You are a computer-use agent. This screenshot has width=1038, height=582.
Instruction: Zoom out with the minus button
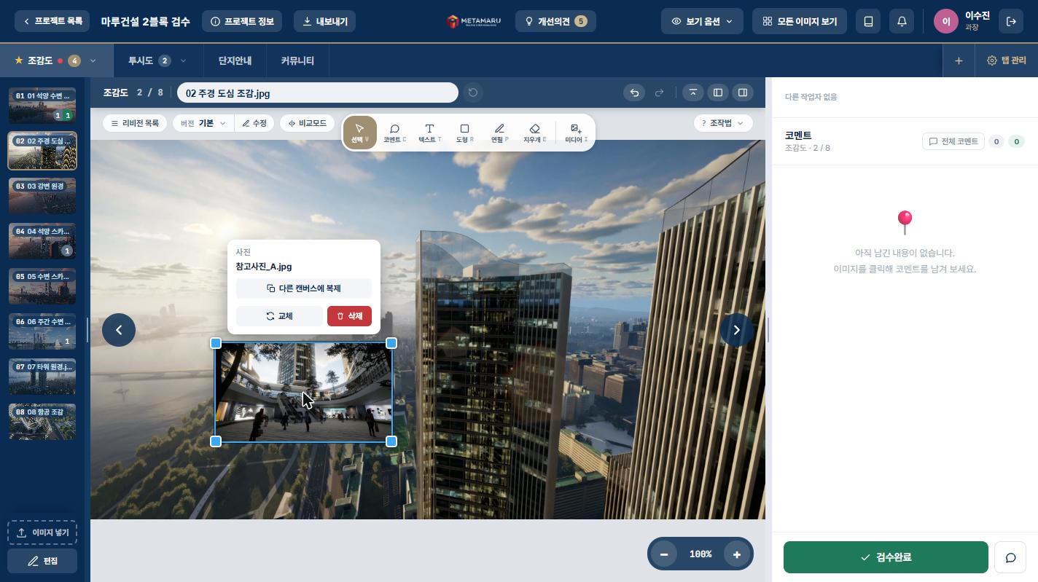pos(664,554)
